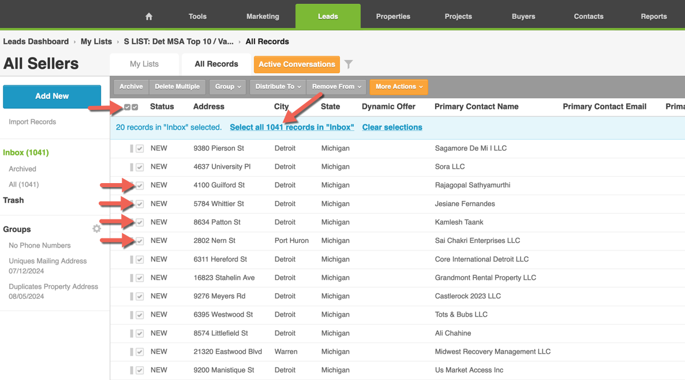Viewport: 685px width, 380px height.
Task: Open the No Phone Numbers group
Action: point(40,245)
